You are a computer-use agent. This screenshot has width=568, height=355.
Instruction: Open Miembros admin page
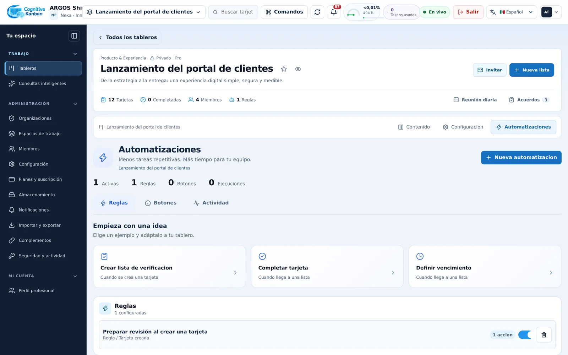pos(43,149)
